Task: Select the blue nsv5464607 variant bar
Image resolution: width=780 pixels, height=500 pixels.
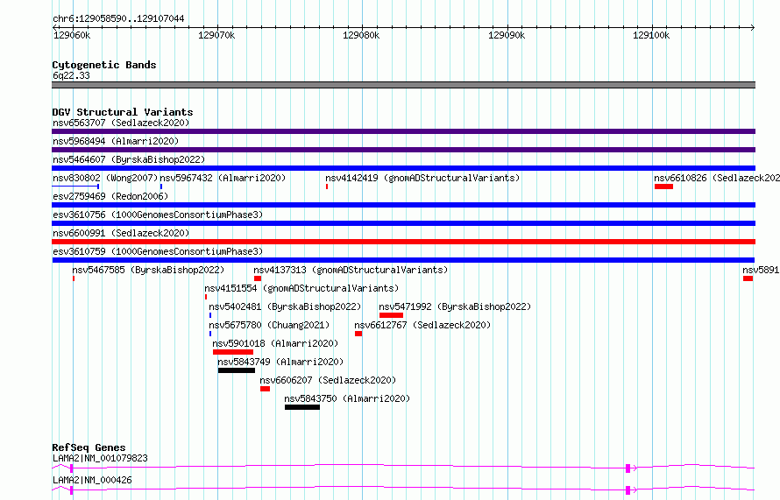Action: (403, 168)
